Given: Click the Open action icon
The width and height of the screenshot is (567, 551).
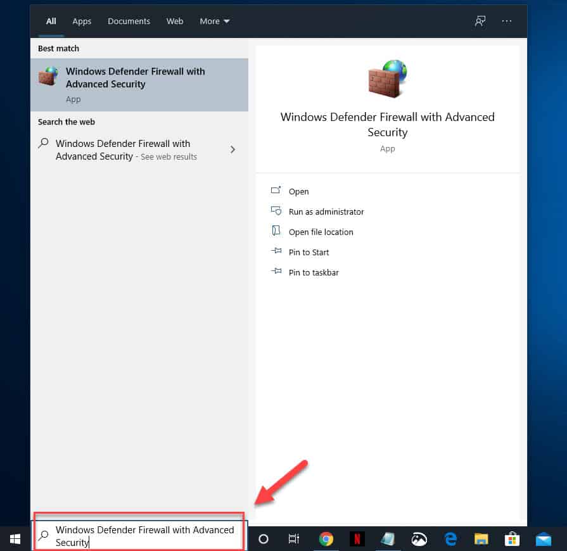Looking at the screenshot, I should 276,190.
